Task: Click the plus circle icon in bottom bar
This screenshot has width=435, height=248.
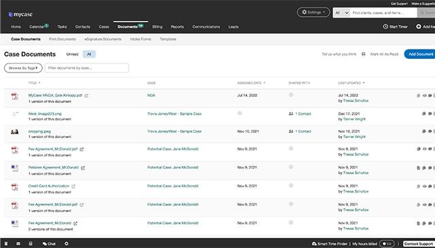Action: point(67,243)
